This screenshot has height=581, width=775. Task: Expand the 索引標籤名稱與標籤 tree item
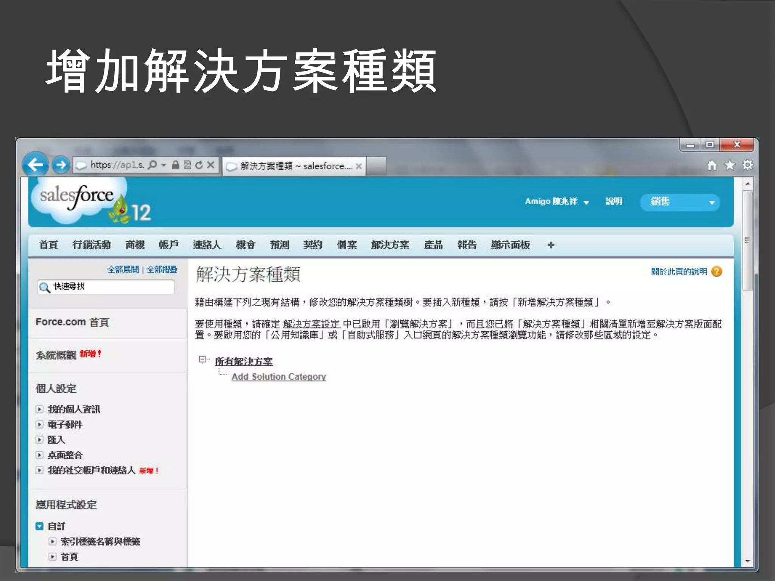point(53,542)
